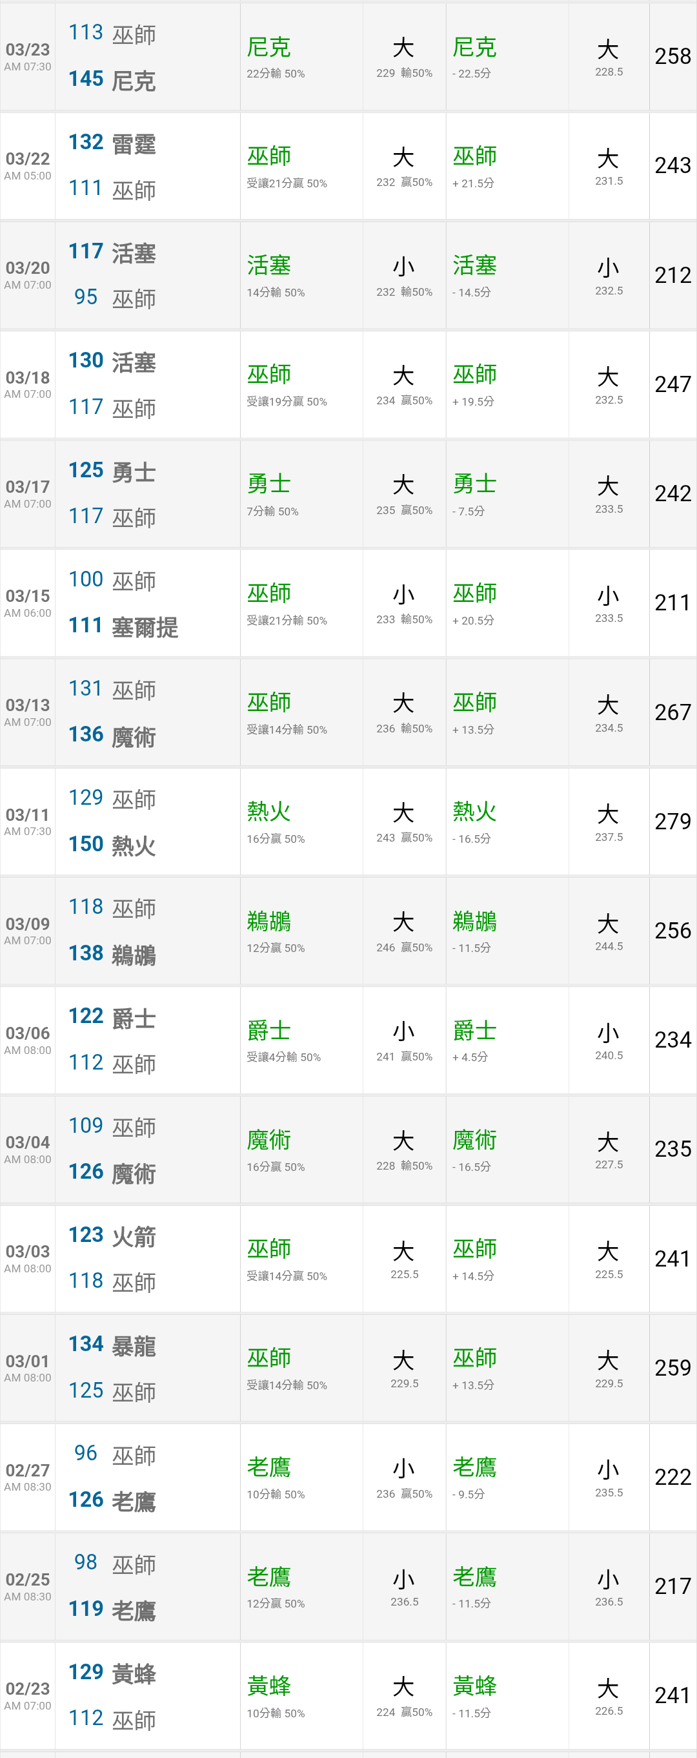Click 巫師 pick 受讓21分贏 50% on 03/22
Viewport: 697px width, 1758px height.
pos(301,166)
